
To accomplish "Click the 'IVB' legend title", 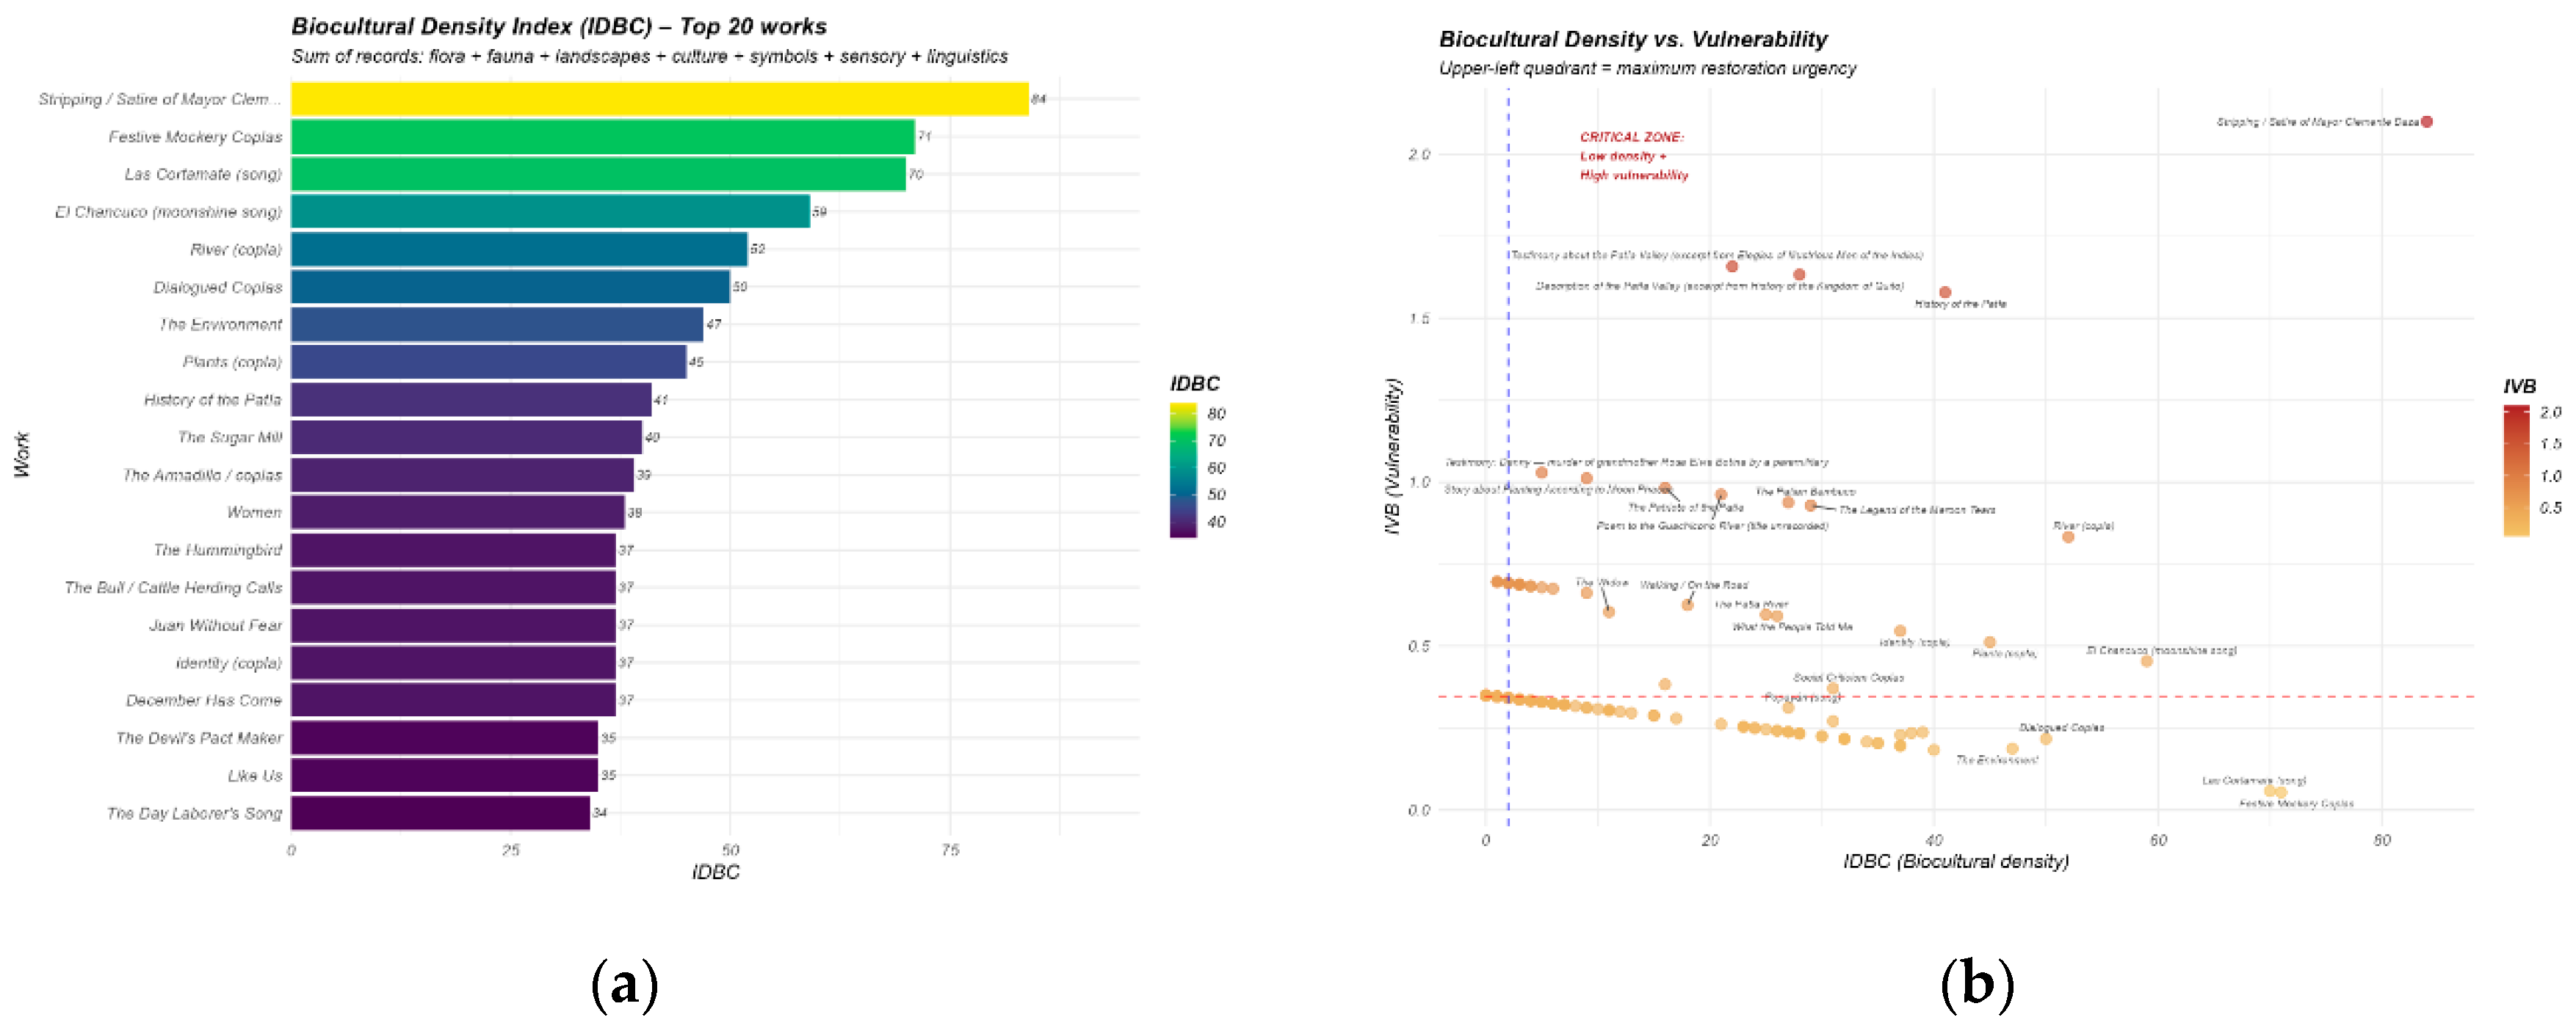I will click(2519, 387).
